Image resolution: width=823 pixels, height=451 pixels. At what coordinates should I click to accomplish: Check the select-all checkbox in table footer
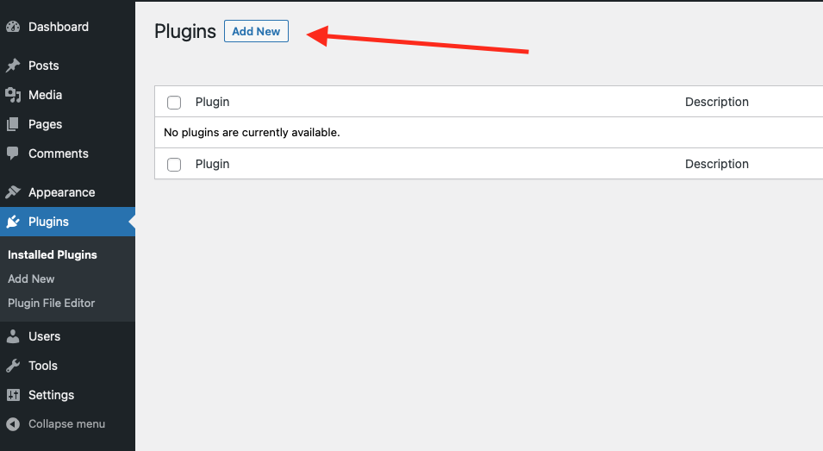[x=174, y=165]
